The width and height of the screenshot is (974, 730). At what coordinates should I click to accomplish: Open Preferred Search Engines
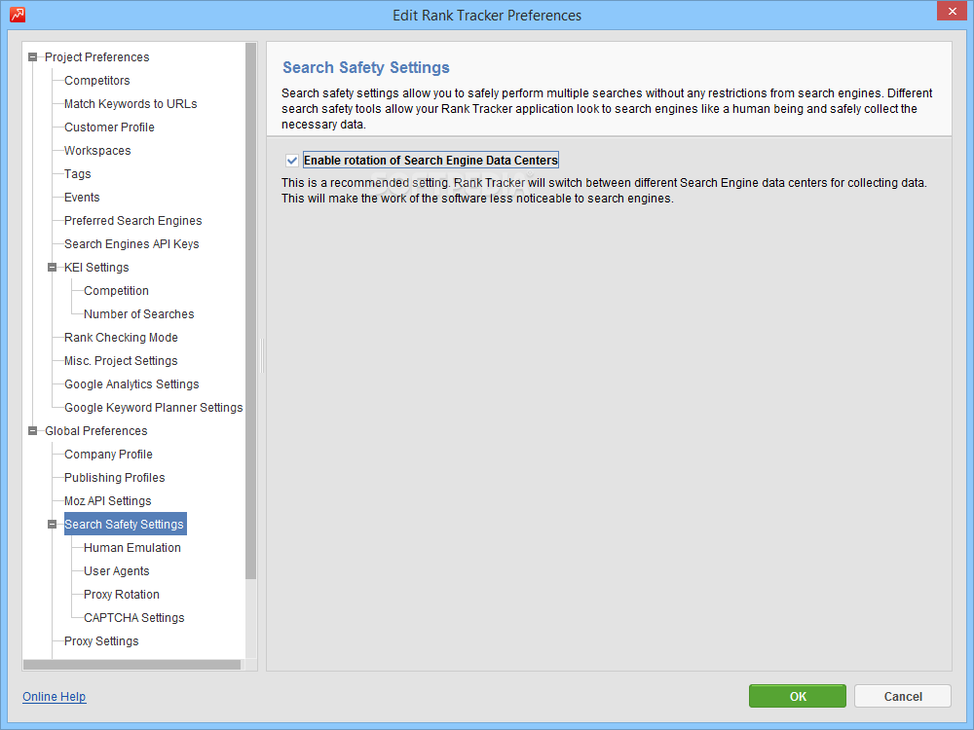coord(132,221)
